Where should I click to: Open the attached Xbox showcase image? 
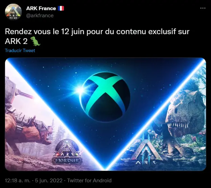105,114
